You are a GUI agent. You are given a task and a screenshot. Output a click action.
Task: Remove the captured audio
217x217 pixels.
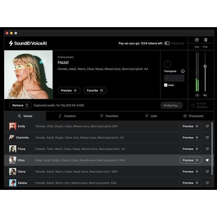pos(20,105)
